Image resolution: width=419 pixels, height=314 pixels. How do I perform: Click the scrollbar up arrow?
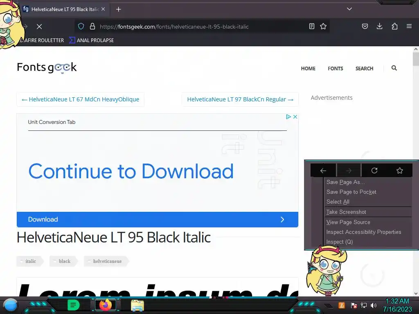pyautogui.click(x=416, y=49)
